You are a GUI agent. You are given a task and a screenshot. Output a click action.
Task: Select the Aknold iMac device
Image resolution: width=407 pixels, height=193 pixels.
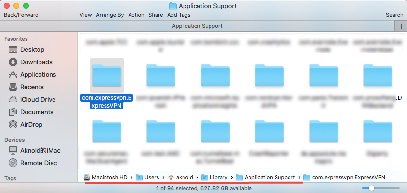40,150
